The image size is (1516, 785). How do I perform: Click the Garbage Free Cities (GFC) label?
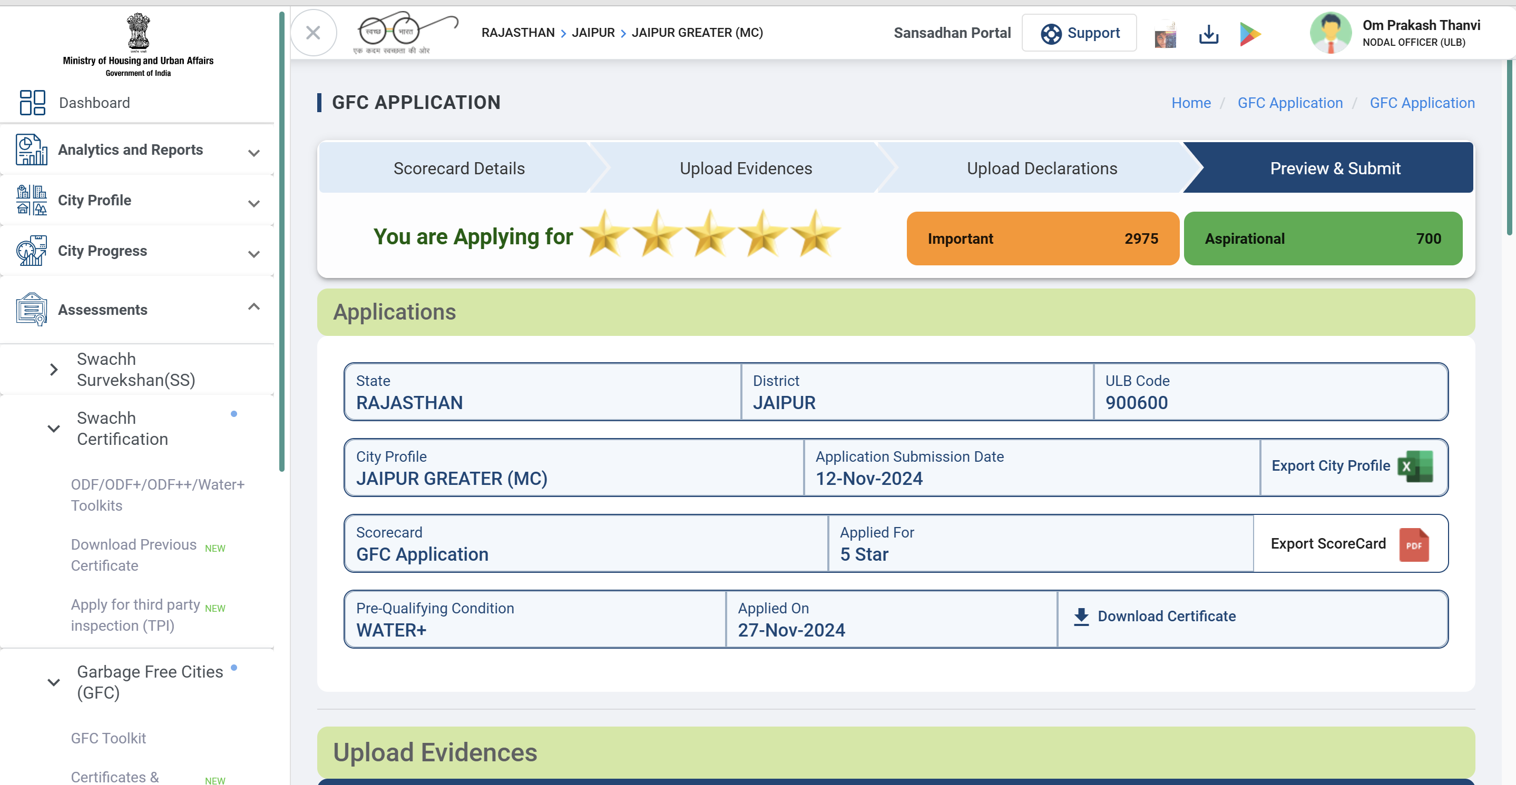150,682
